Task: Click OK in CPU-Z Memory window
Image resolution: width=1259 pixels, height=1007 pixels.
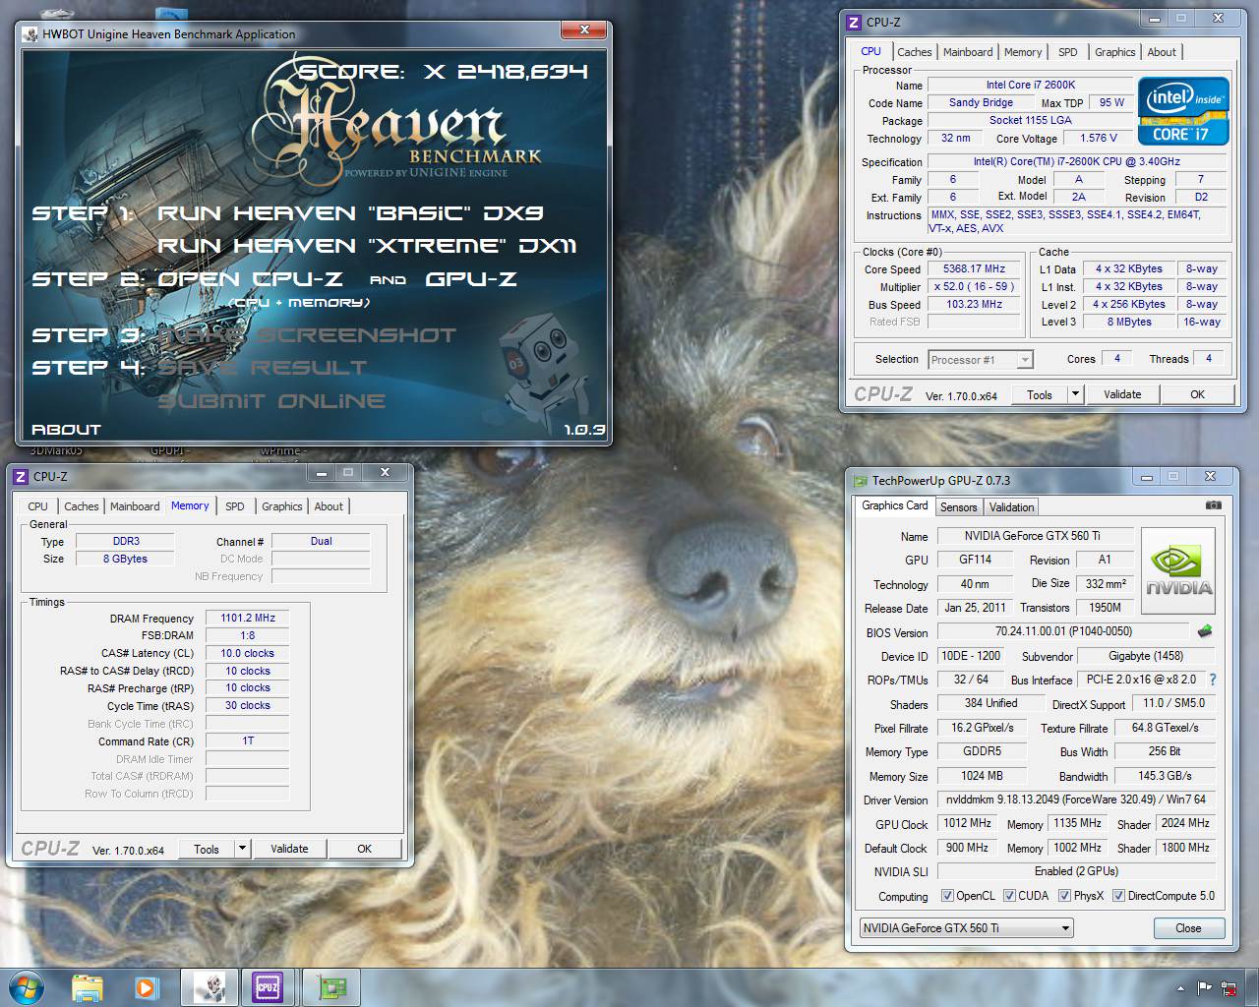Action: click(364, 849)
